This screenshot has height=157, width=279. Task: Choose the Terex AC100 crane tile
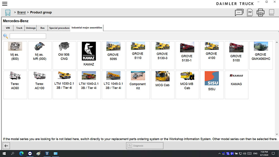tap(40, 85)
